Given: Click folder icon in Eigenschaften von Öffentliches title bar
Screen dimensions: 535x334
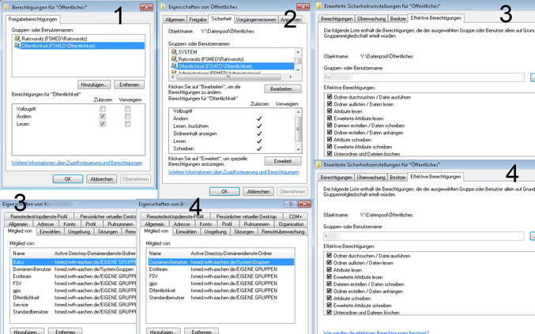Looking at the screenshot, I should coord(164,7).
